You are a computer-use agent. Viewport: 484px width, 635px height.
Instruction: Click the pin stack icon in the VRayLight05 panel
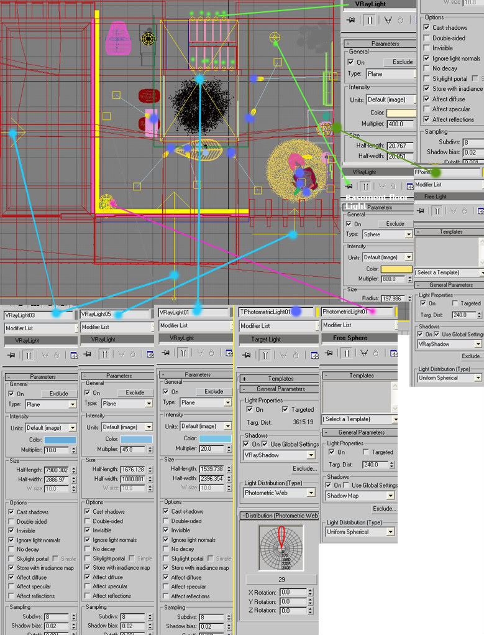click(x=88, y=354)
